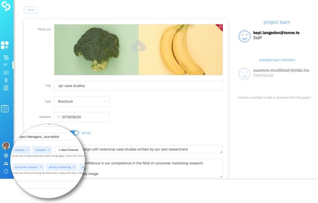This screenshot has width=318, height=203.
Task: Open the team members icon in sidebar
Action: click(6, 163)
